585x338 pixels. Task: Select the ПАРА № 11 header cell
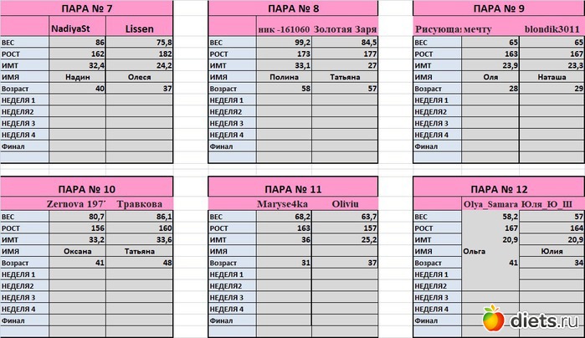click(x=293, y=188)
